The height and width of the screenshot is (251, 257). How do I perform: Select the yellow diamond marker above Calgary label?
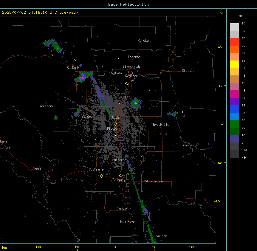(121, 176)
